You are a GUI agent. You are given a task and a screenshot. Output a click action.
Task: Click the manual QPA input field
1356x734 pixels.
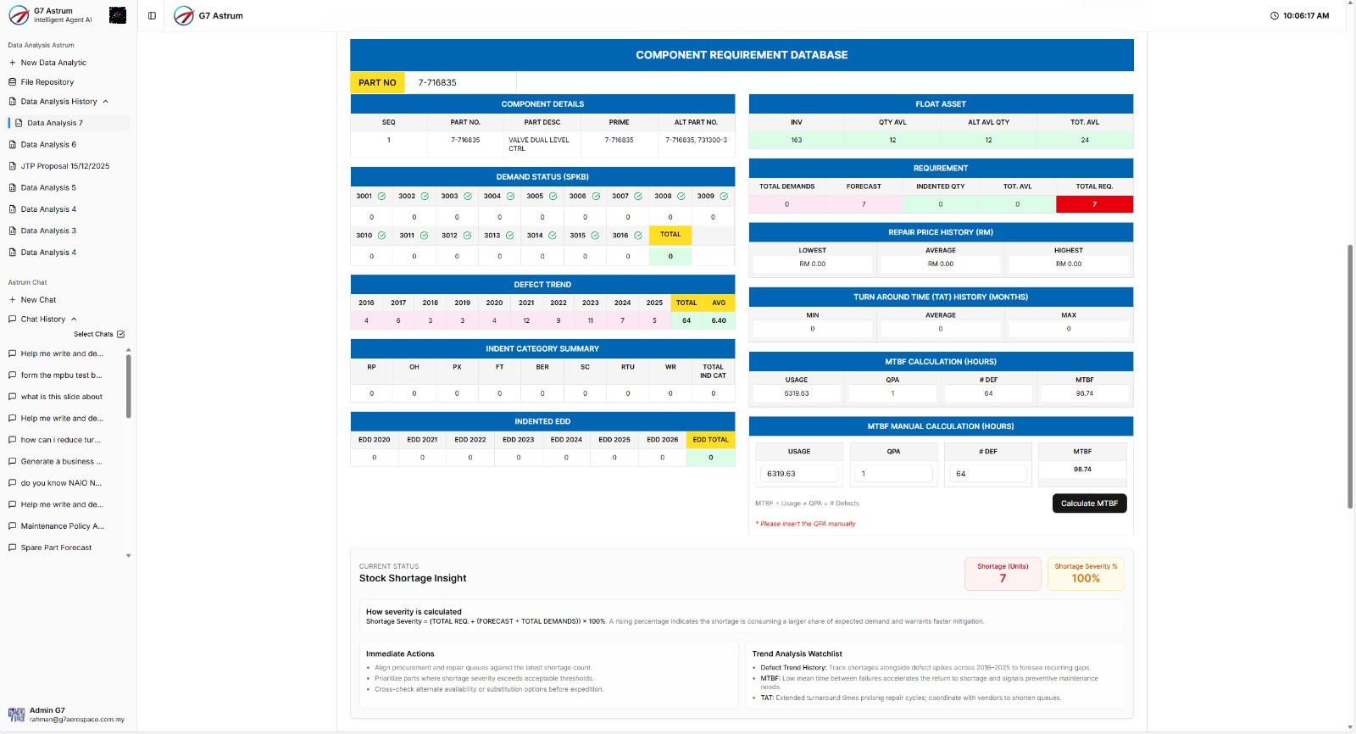point(895,474)
